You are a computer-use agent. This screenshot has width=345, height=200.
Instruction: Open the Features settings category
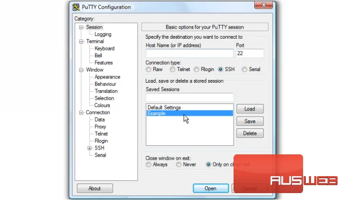[x=103, y=63]
